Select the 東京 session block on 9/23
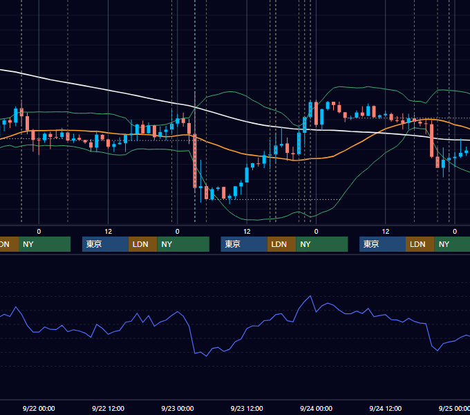This screenshot has height=415, width=470. pos(244,244)
